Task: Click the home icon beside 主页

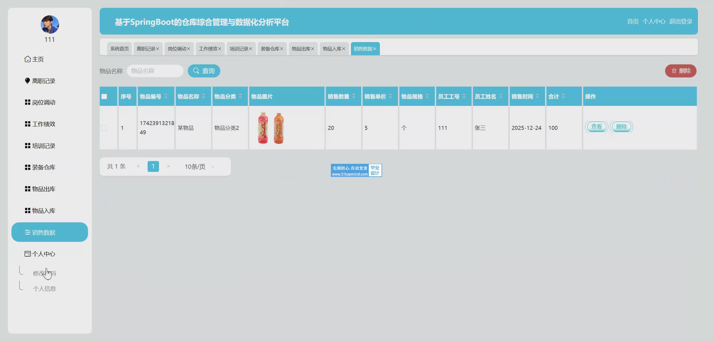Action: click(28, 59)
